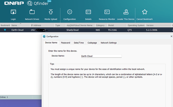Open Network Drives from the toolbar

pos(32,12)
